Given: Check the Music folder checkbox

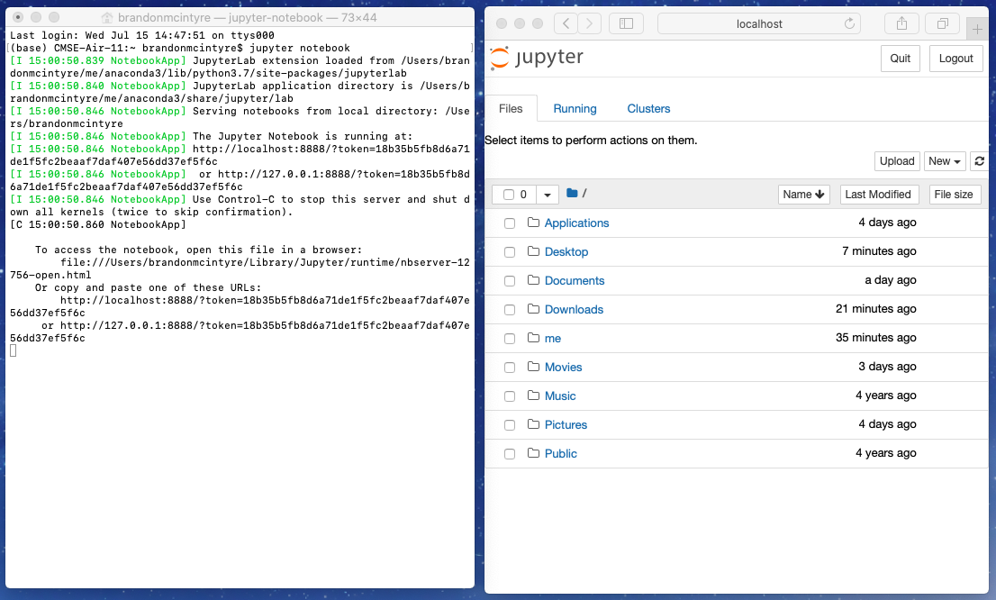Looking at the screenshot, I should (510, 396).
